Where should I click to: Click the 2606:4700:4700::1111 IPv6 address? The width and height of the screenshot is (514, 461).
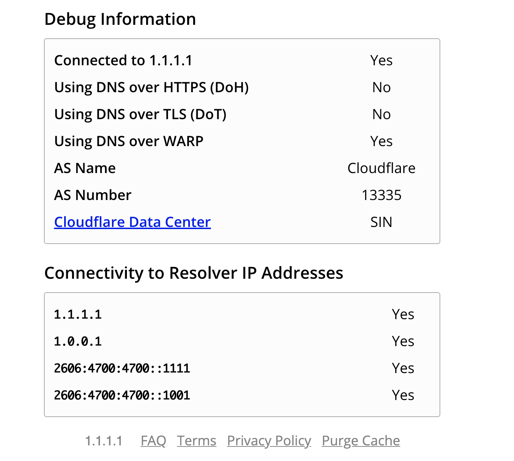pos(122,368)
